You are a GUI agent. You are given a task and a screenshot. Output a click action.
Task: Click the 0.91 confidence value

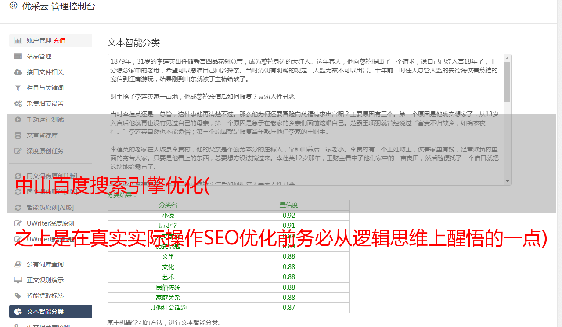point(289,226)
